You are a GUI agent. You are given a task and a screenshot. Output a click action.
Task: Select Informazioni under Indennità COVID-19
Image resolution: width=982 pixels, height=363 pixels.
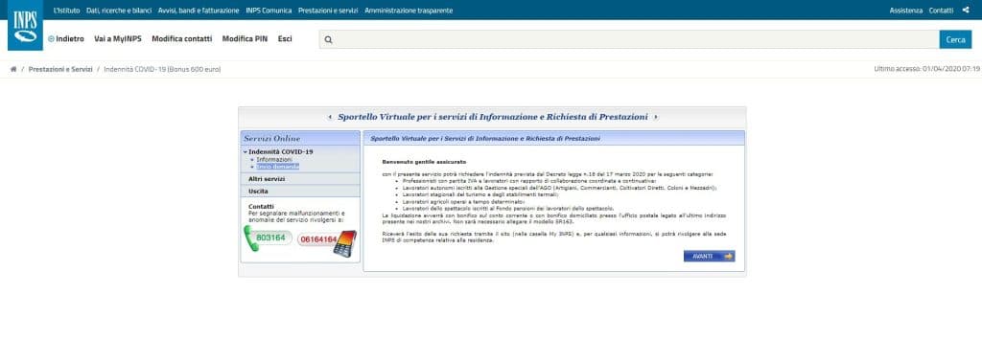pos(274,160)
